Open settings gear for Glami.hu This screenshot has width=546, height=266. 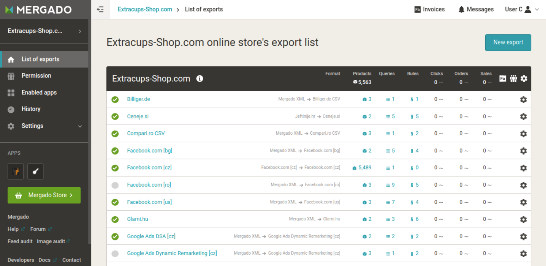click(x=523, y=219)
